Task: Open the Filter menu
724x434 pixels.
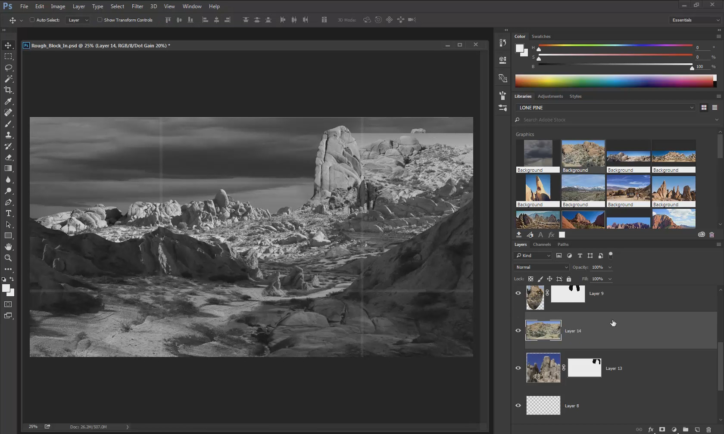Action: (137, 6)
